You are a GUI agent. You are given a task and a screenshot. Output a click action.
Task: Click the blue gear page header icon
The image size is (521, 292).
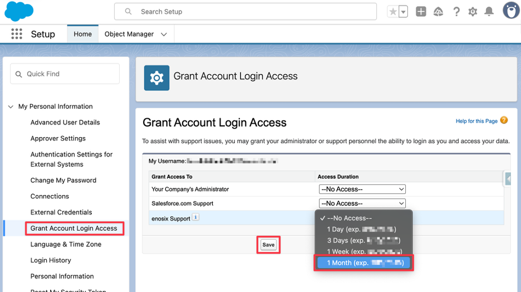(x=156, y=78)
